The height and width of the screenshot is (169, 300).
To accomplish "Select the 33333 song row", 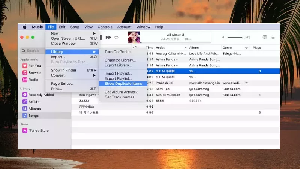I will click(175, 101).
